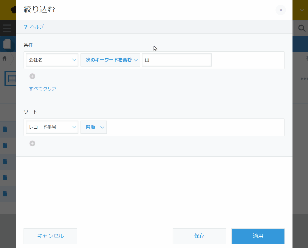Open the 降順 sort order dropdown

point(94,127)
